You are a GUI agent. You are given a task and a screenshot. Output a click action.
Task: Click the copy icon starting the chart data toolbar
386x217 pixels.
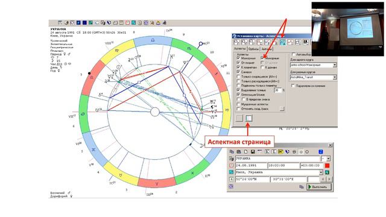tap(232, 152)
